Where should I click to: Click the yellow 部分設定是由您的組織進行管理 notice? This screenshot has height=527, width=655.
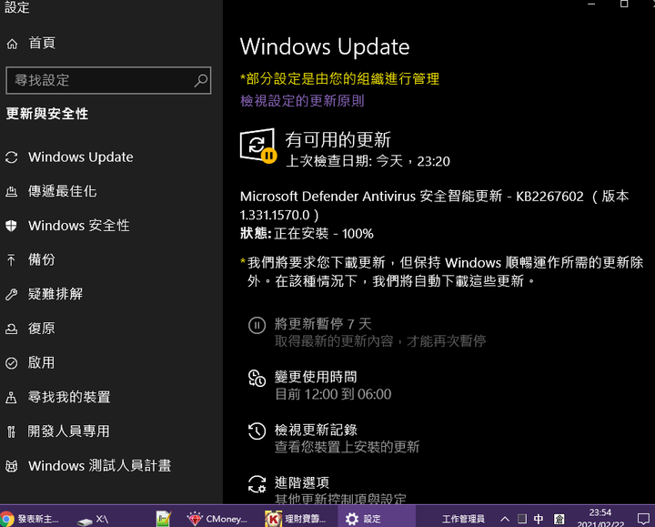tap(339, 79)
